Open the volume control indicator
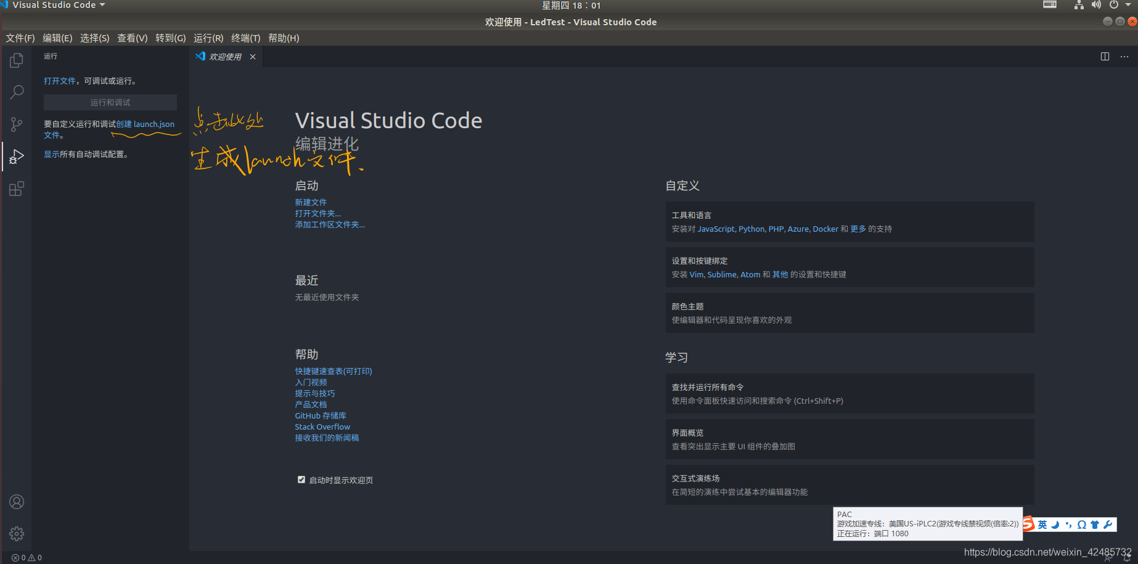The width and height of the screenshot is (1138, 564). tap(1096, 5)
